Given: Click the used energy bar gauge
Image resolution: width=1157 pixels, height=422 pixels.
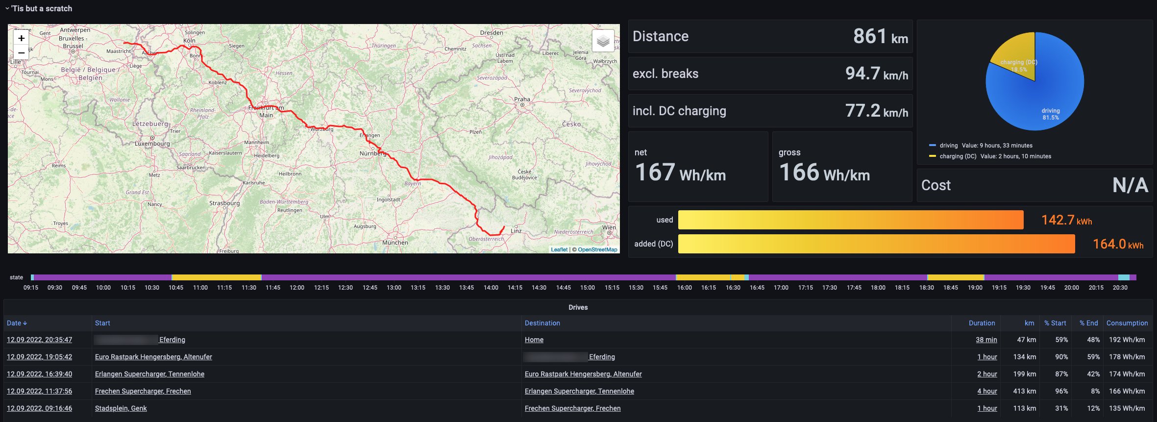Looking at the screenshot, I should coord(850,220).
